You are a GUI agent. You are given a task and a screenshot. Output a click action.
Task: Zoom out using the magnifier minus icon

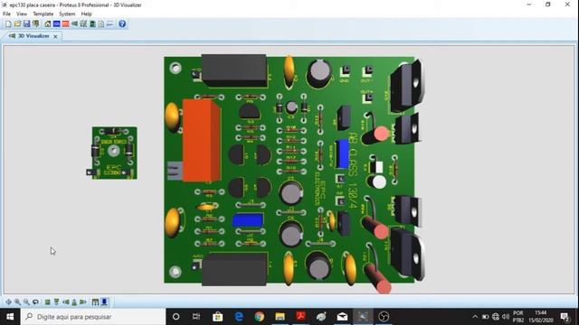click(26, 302)
